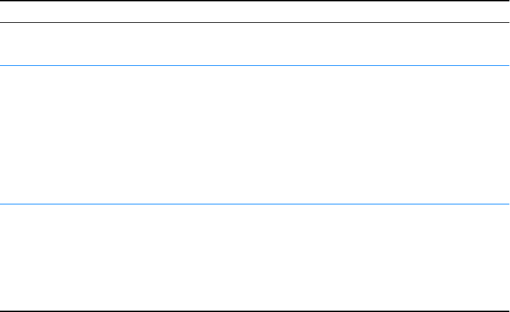Click right edge of the blank middle section

tap(506, 134)
